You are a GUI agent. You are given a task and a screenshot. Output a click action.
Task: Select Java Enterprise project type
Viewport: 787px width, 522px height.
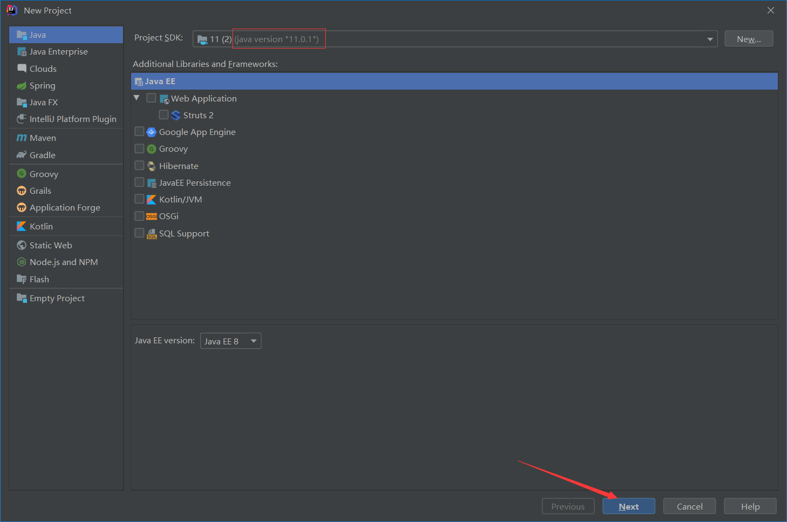pos(66,52)
